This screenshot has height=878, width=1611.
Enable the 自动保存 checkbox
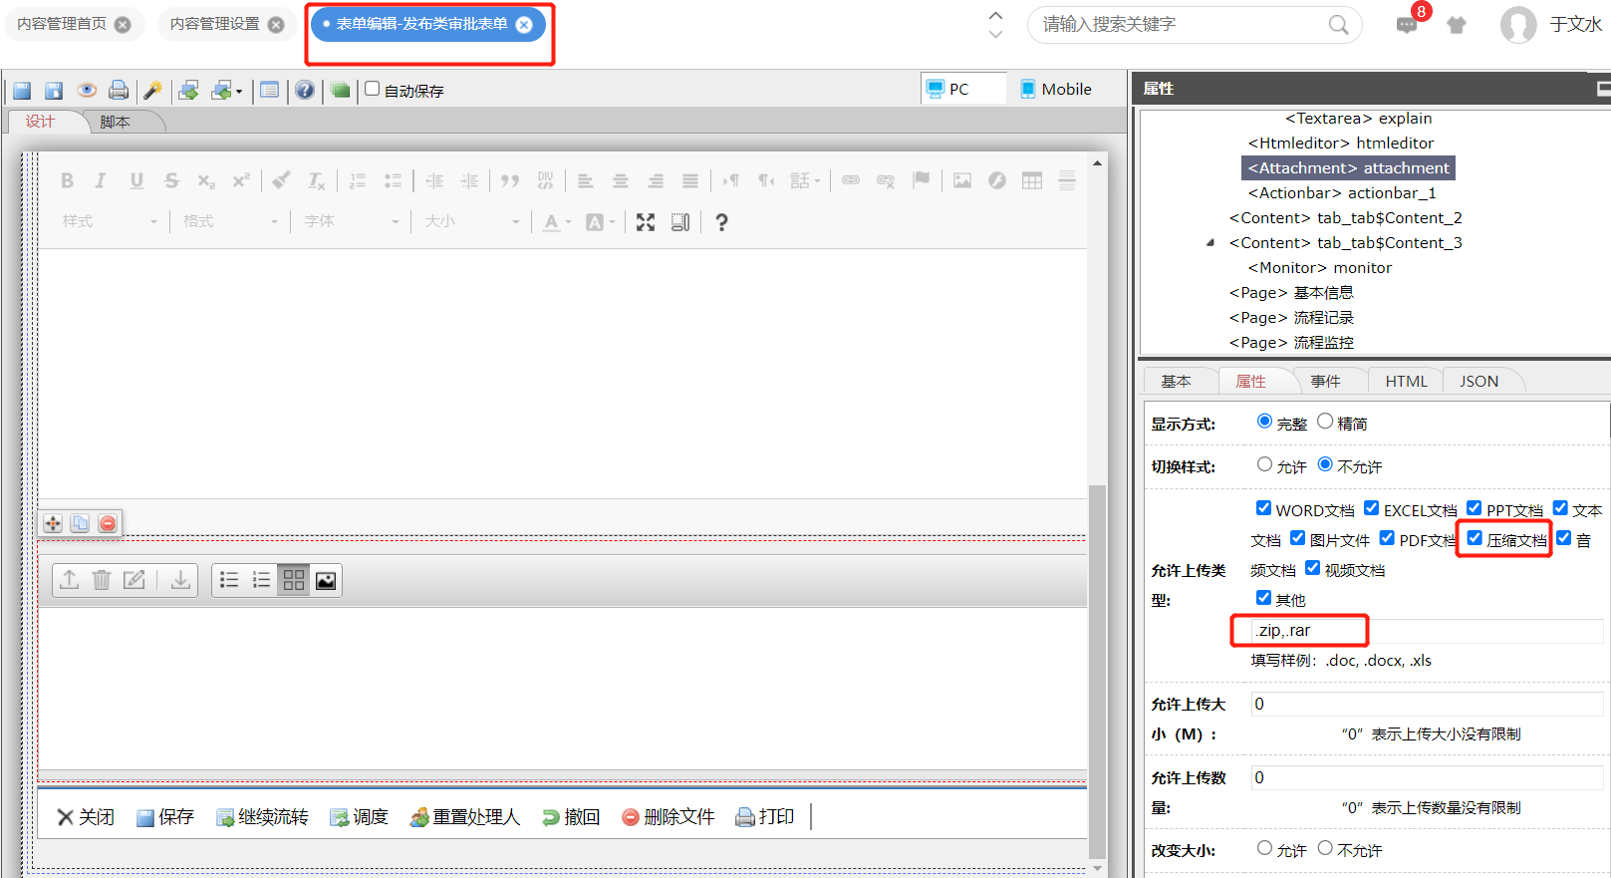(x=373, y=89)
